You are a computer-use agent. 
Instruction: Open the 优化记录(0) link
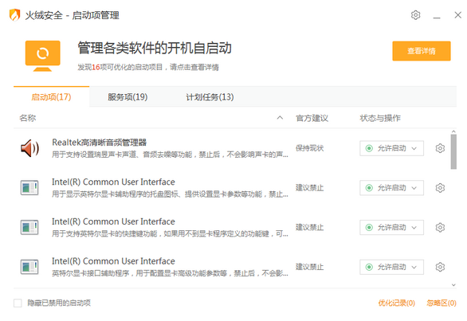(x=396, y=303)
